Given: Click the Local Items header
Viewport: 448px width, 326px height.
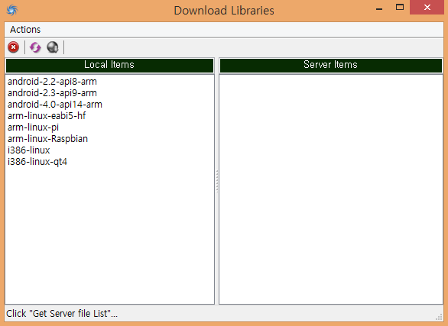Looking at the screenshot, I should coord(109,66).
